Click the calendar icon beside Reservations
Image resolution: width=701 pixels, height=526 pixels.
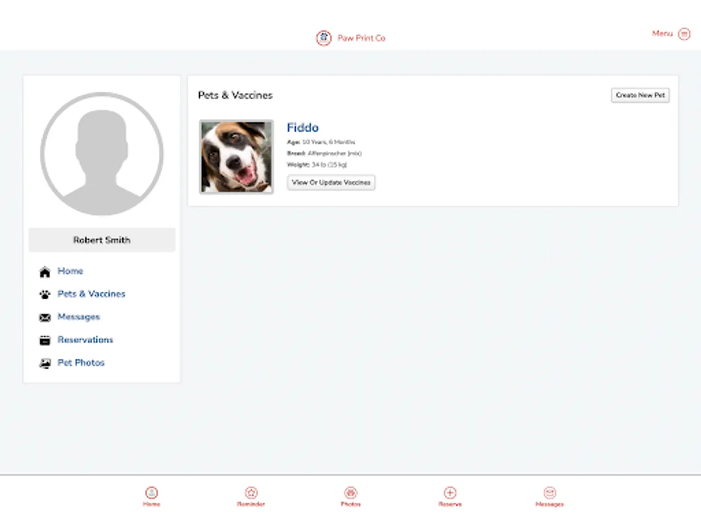[45, 340]
